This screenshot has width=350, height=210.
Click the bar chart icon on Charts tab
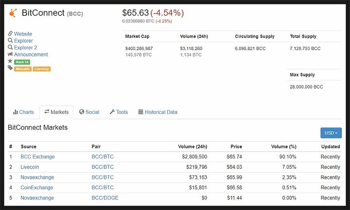click(x=16, y=112)
